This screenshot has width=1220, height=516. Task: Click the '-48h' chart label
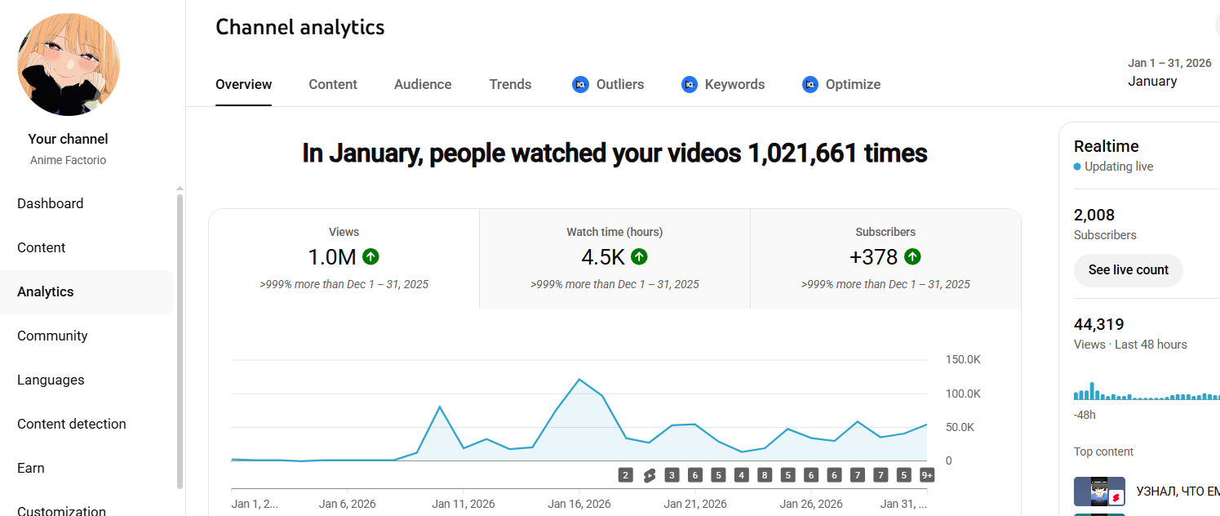pyautogui.click(x=1085, y=415)
